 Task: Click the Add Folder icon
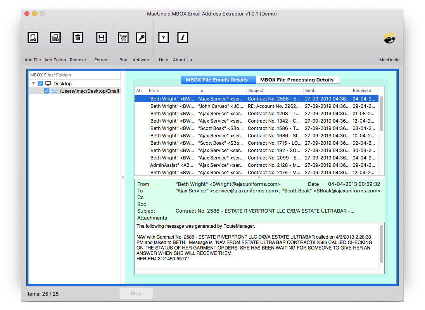click(x=55, y=37)
